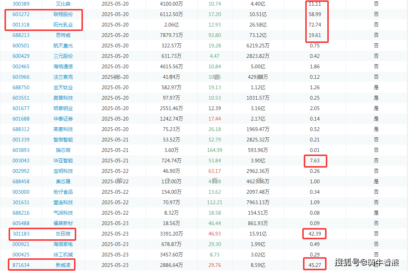The height and width of the screenshot is (271, 408).
Task: Click stock name 海格通信
Action: (63, 66)
